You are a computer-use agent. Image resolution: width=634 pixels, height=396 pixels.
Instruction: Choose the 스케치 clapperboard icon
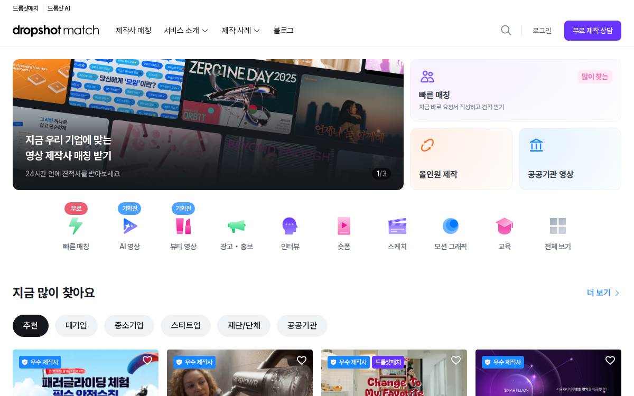point(397,226)
